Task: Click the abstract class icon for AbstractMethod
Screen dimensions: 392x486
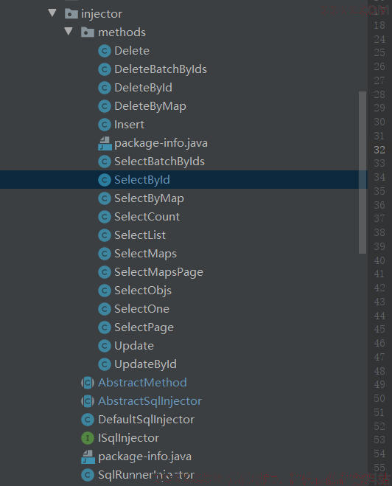Action: 88,383
